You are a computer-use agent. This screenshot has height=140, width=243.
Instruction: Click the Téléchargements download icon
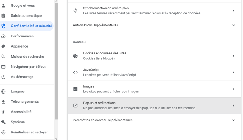(3, 102)
